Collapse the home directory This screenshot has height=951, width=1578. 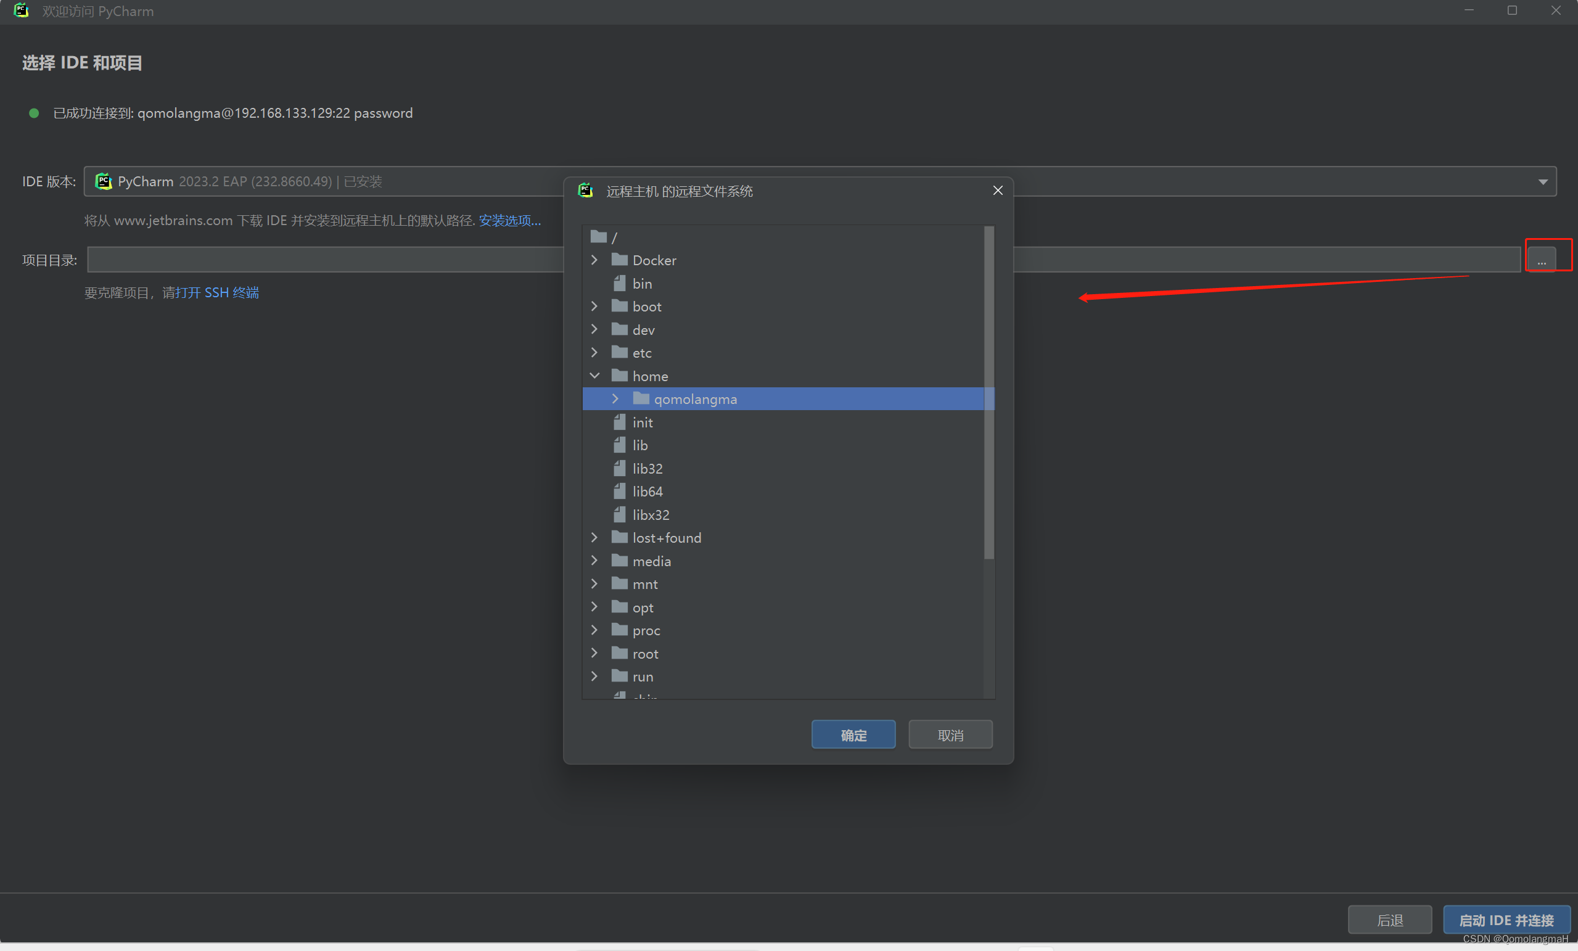point(594,375)
